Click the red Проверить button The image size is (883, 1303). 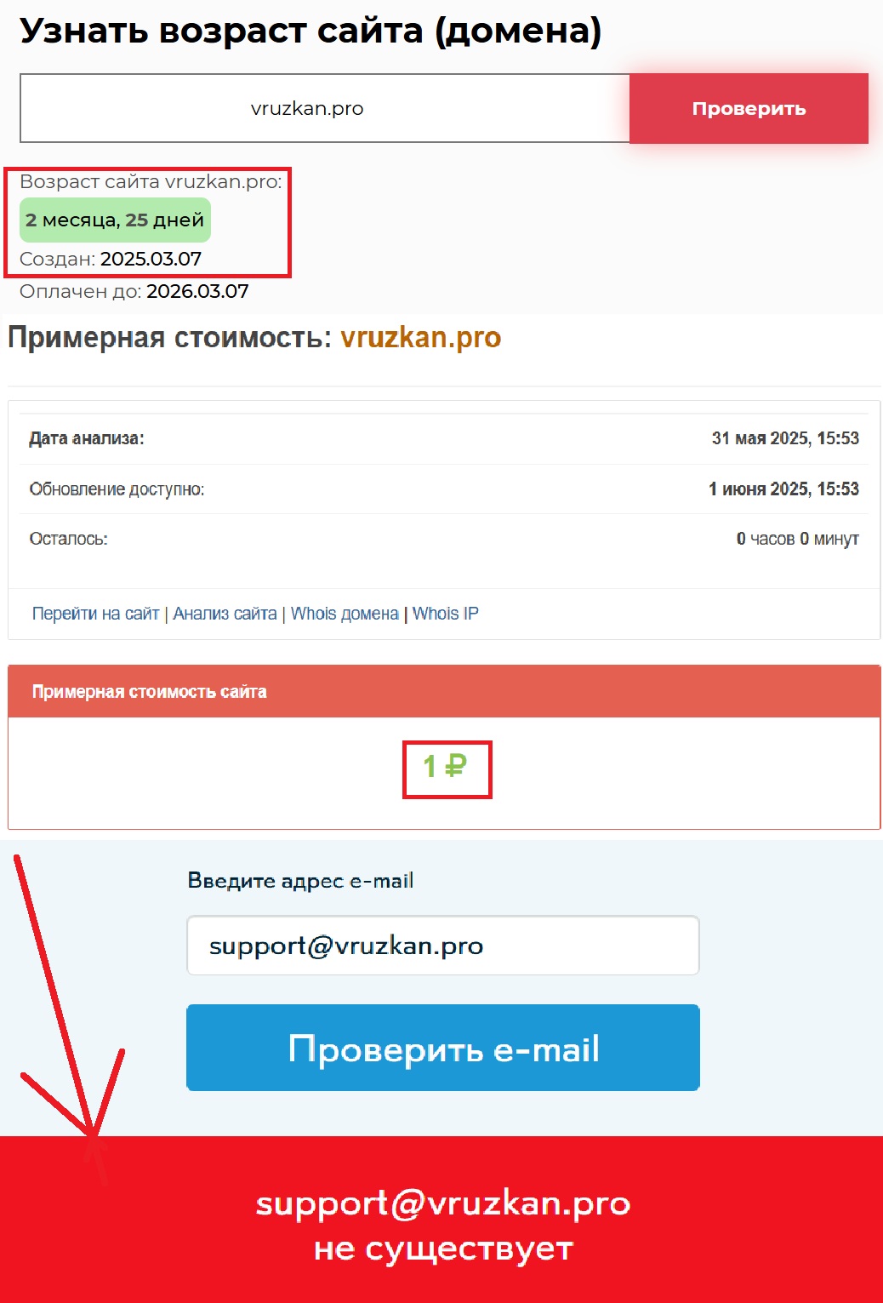[749, 108]
